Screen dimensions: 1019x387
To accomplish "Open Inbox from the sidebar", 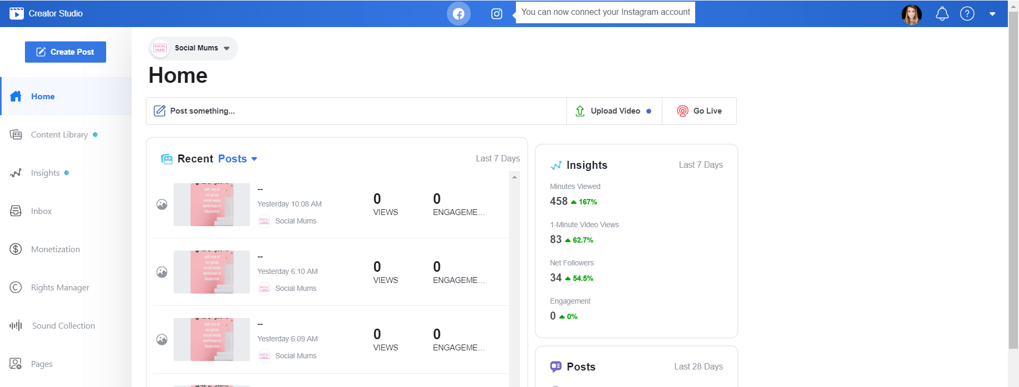I will pos(41,211).
